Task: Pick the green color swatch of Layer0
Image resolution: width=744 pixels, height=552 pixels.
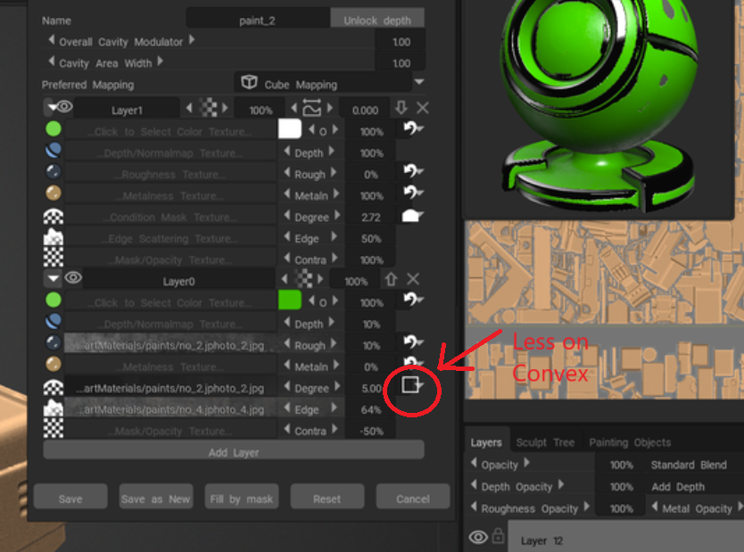Action: click(290, 301)
